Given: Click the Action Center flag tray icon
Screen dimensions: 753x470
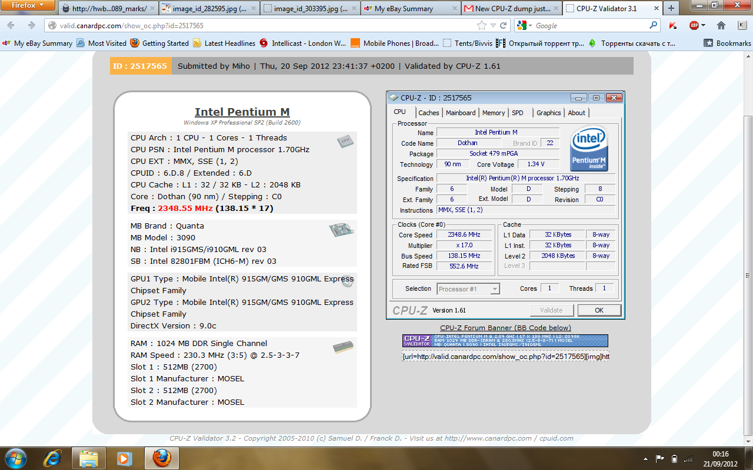Looking at the screenshot, I should (661, 458).
